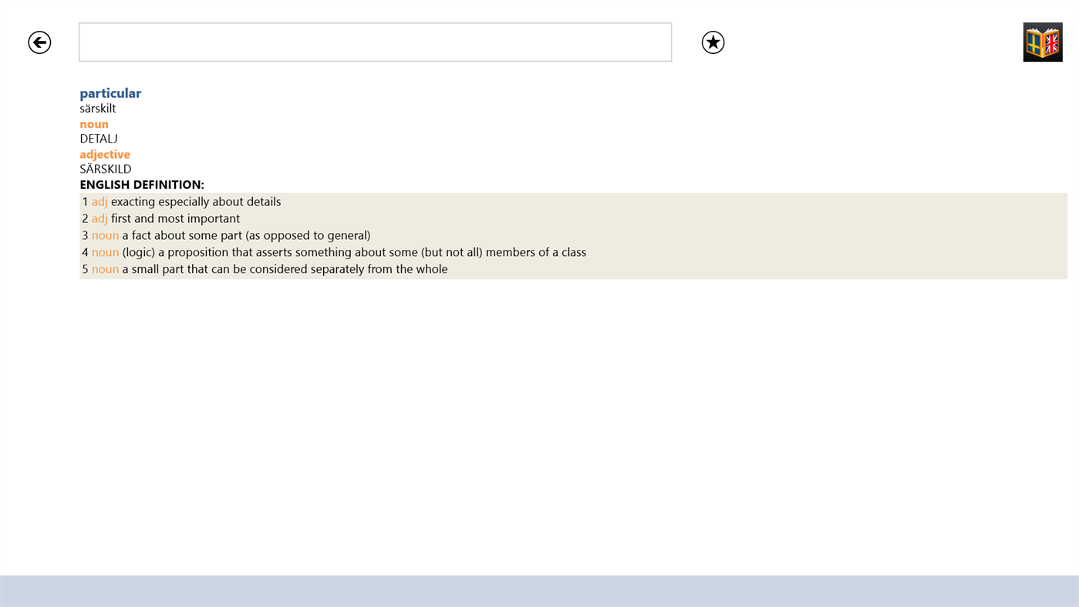Expand the ENGLISH DEFINITION section

142,184
